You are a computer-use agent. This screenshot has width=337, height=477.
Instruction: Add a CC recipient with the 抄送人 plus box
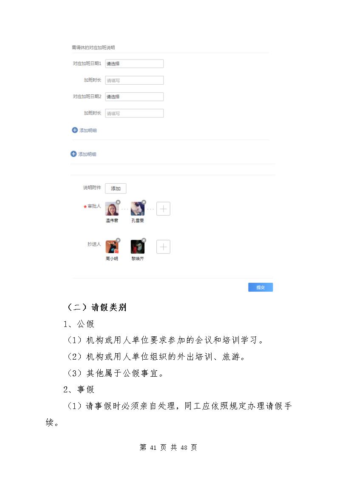(x=163, y=247)
